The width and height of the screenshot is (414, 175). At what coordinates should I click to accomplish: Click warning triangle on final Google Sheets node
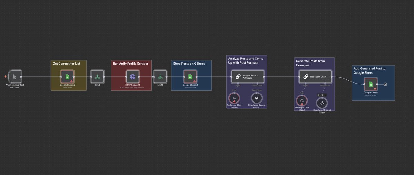click(x=375, y=88)
